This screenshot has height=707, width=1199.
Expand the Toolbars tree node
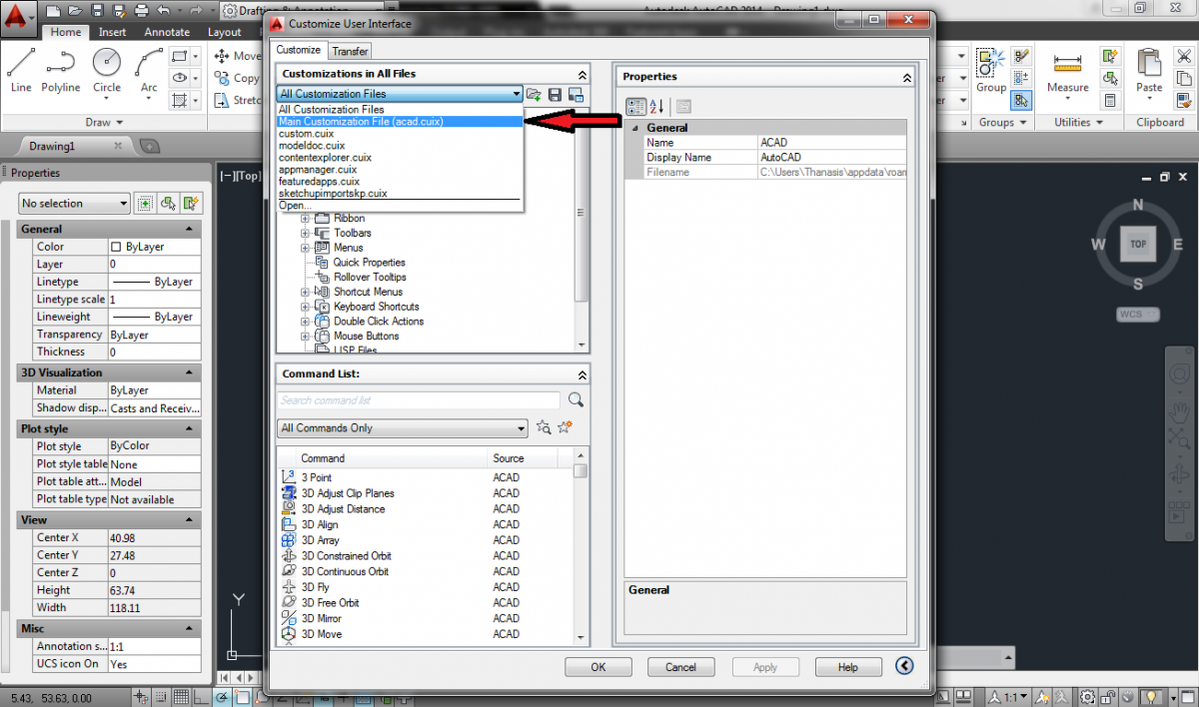[x=306, y=233]
